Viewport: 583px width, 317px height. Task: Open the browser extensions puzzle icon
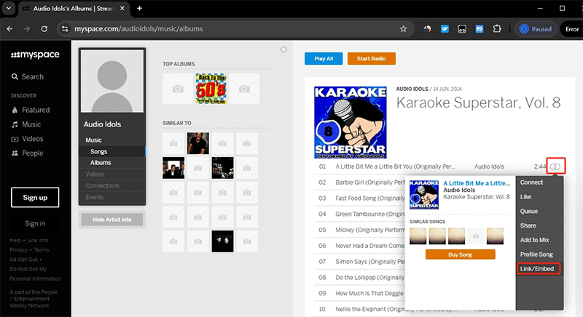(497, 29)
